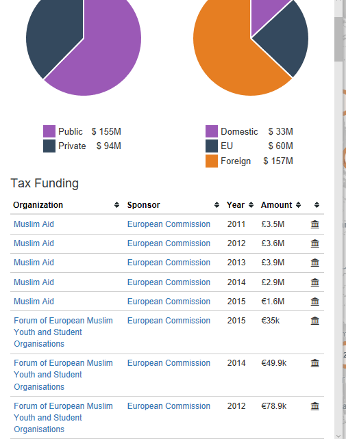The image size is (346, 439).
Task: Open European Commission link in the €1.6M row
Action: pos(169,302)
